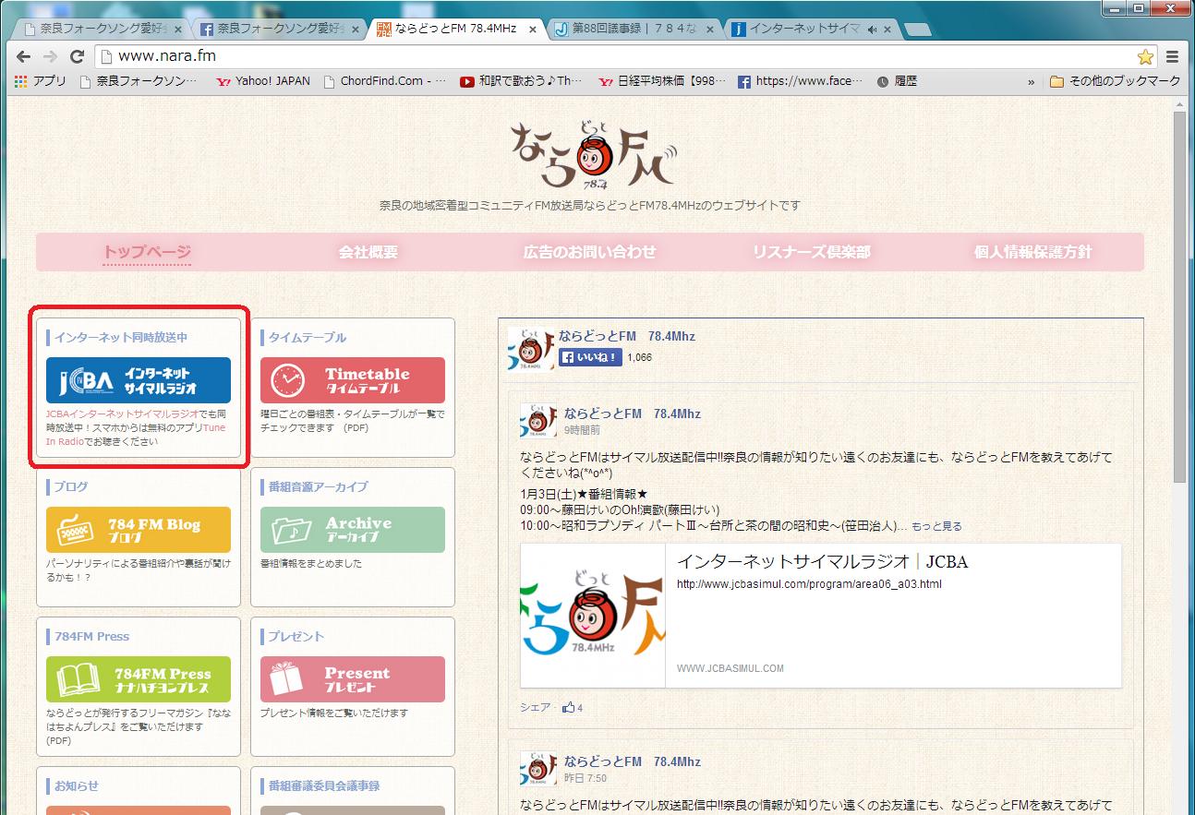Open Yahoo! JAPAN bookmark
The width and height of the screenshot is (1195, 815).
pyautogui.click(x=263, y=81)
